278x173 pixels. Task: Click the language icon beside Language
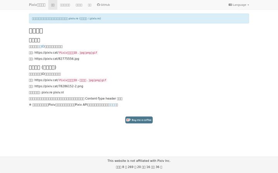(230, 5)
